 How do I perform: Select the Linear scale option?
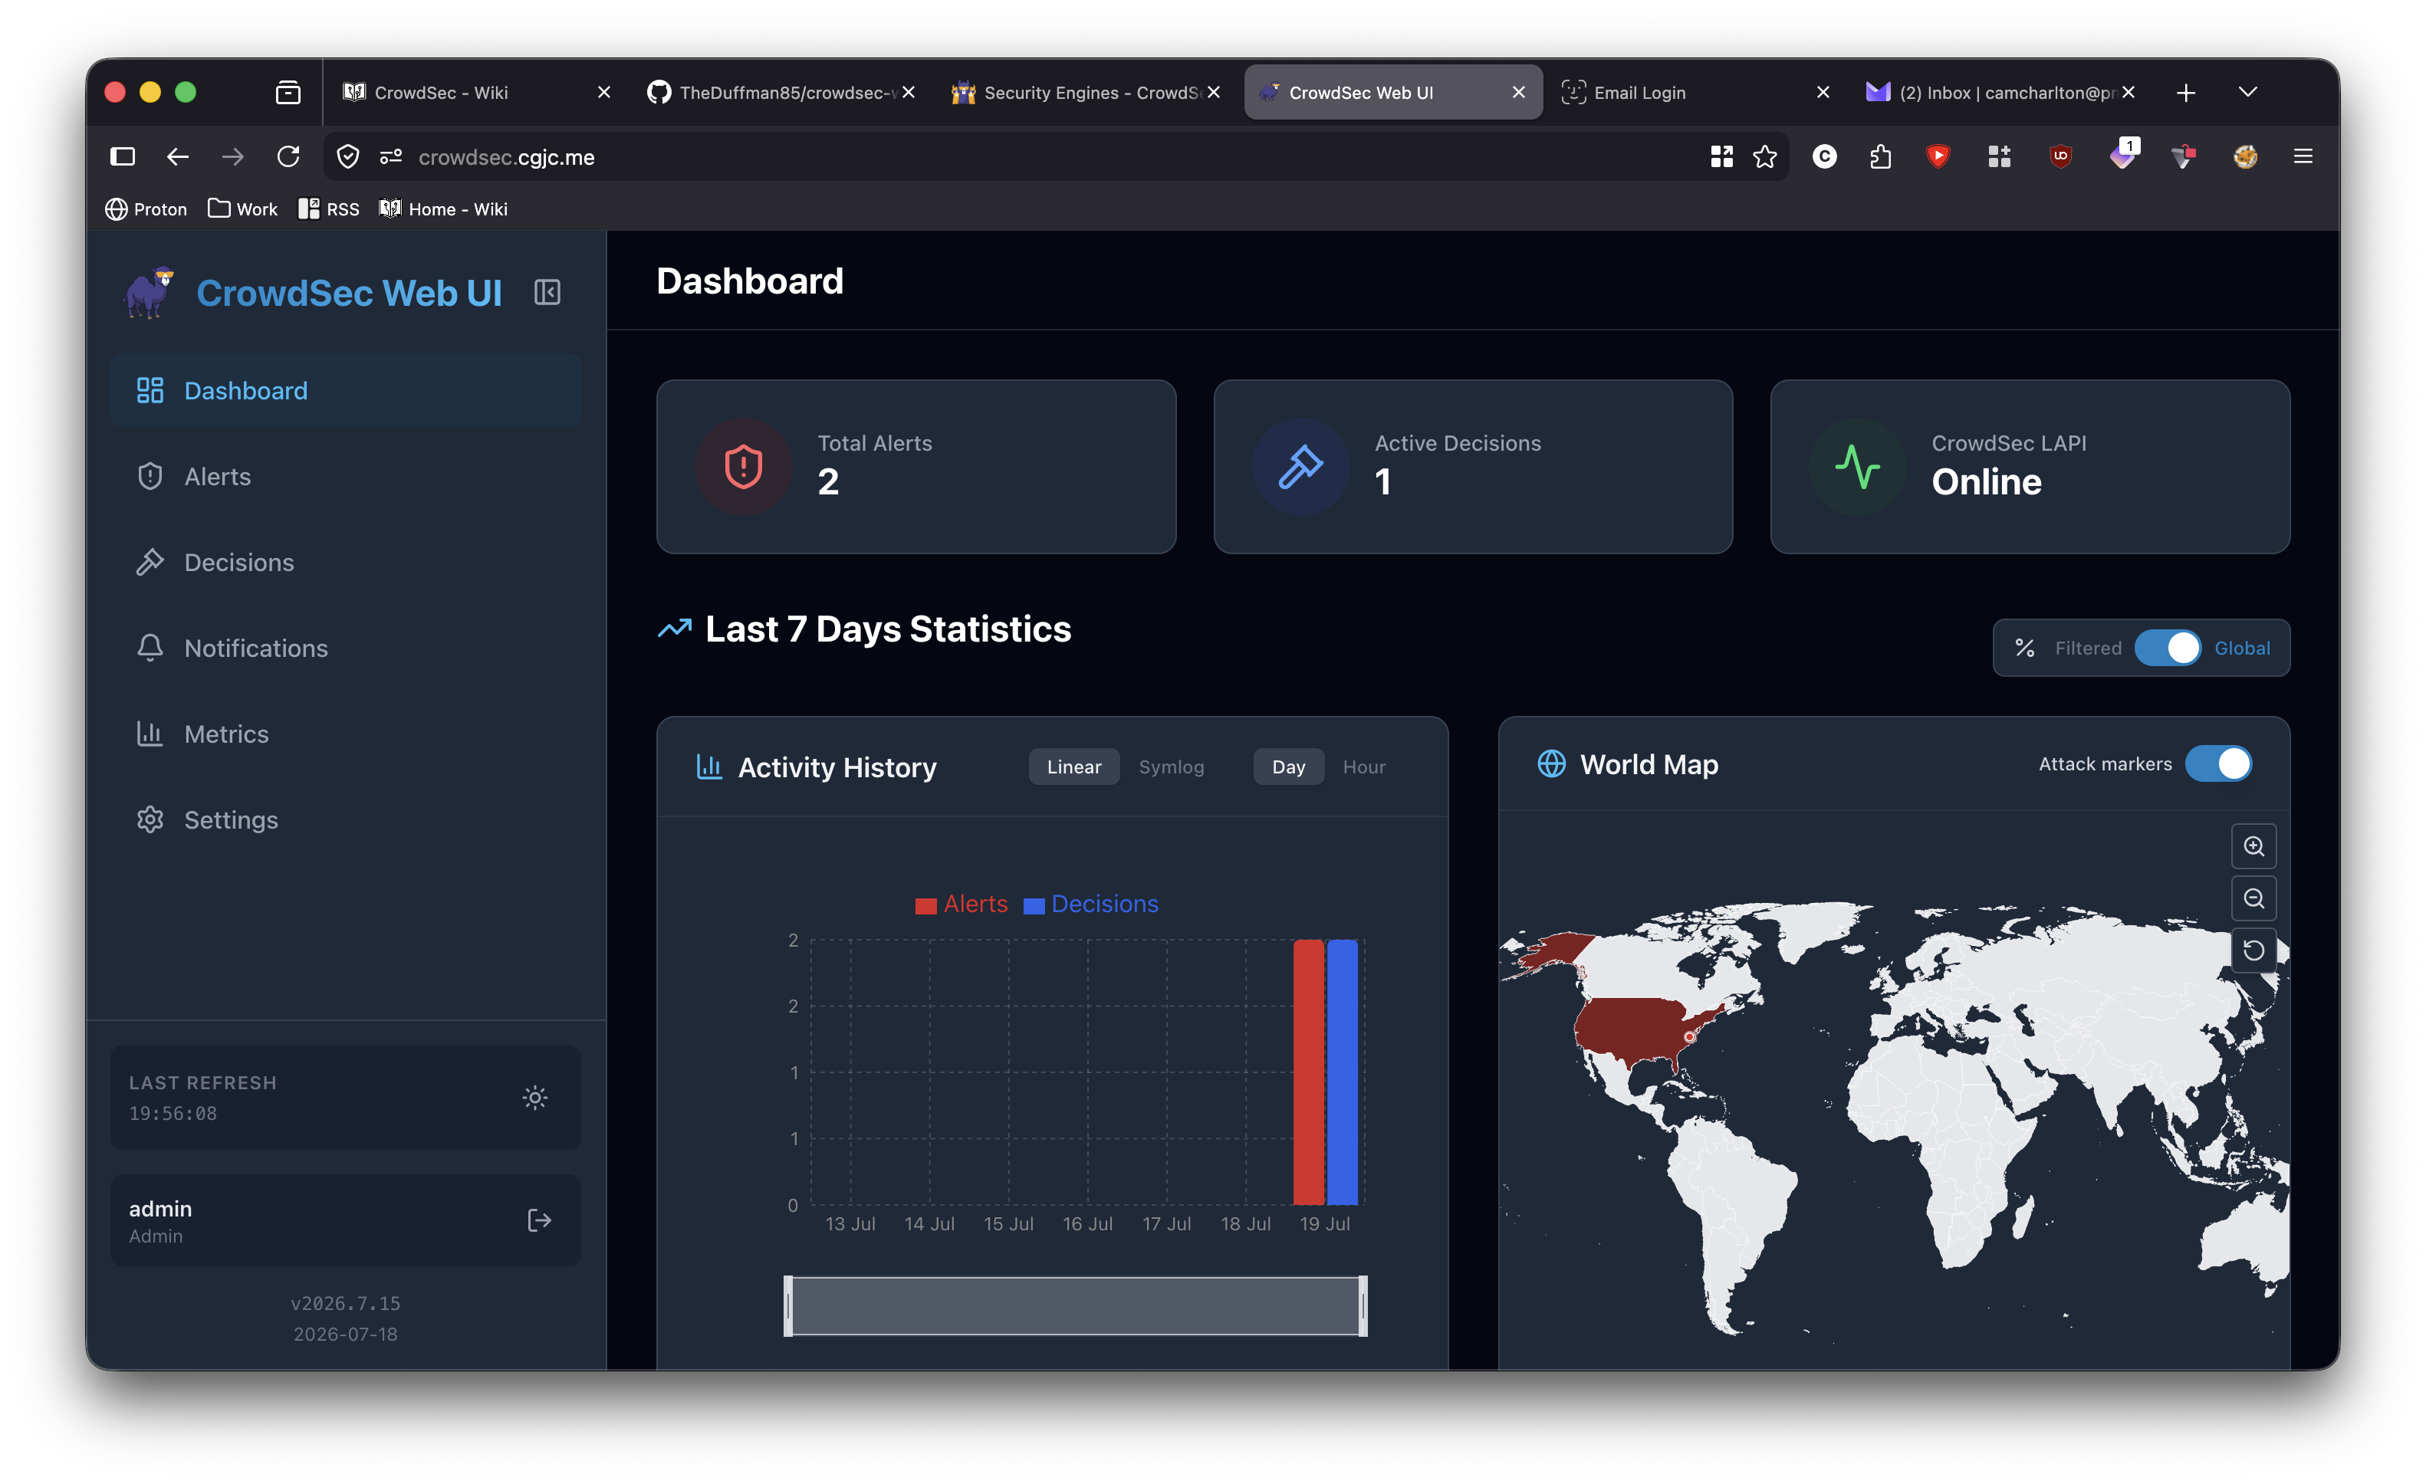(x=1074, y=767)
